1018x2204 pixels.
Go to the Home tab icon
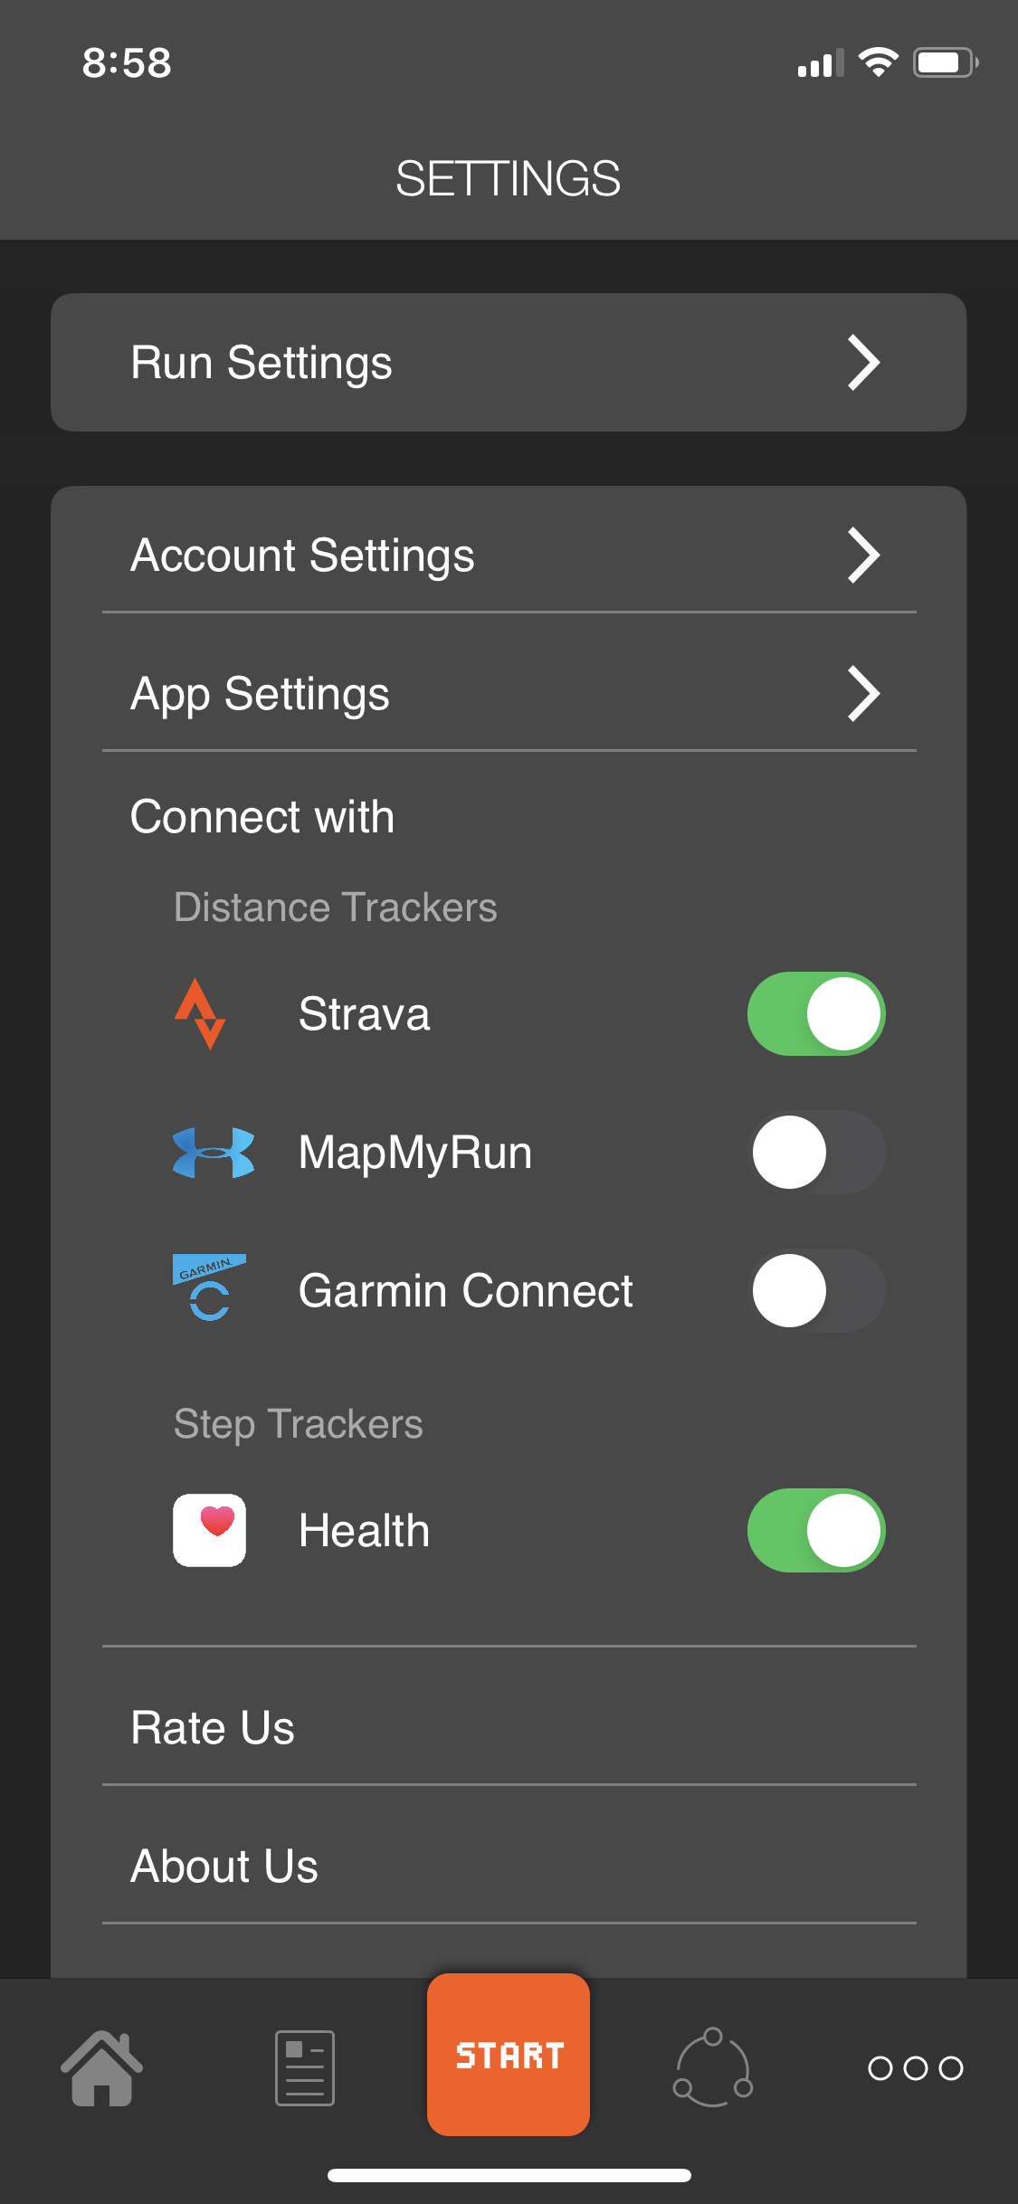coord(101,2068)
